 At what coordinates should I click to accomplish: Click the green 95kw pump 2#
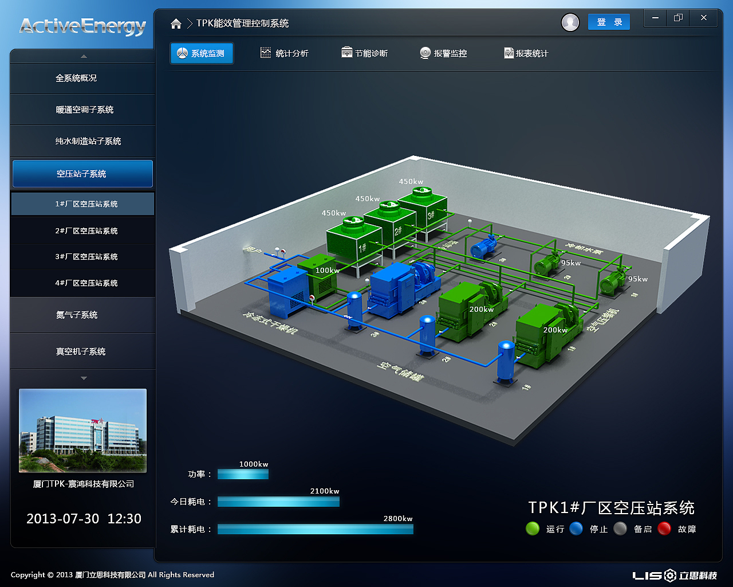tap(549, 264)
